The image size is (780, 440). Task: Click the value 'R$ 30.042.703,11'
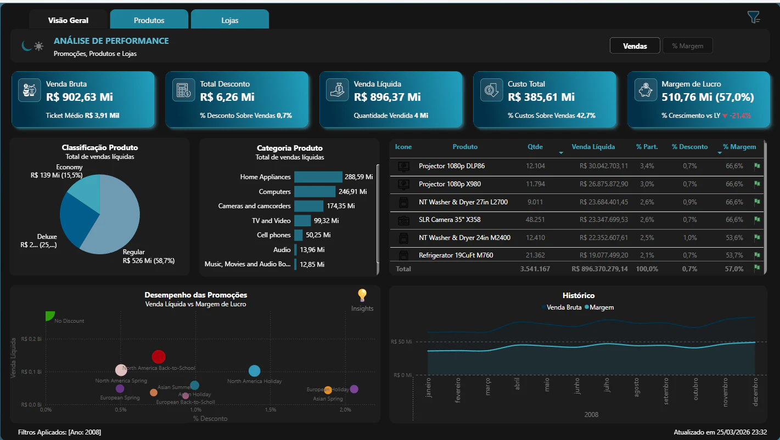click(x=604, y=166)
